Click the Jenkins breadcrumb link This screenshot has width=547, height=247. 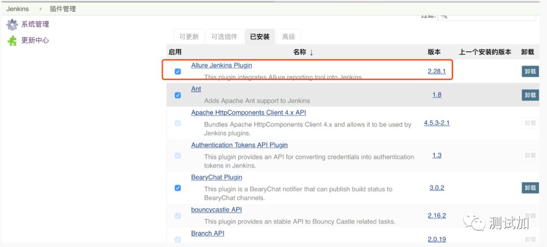pos(18,9)
